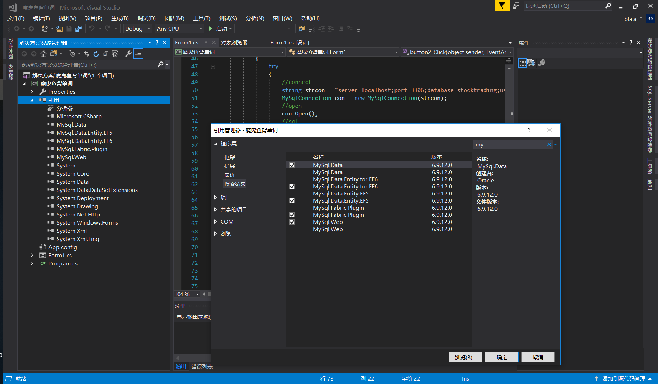Uncheck the checked MySql.Data.Entity.EF5 box
The image size is (658, 387).
[292, 201]
